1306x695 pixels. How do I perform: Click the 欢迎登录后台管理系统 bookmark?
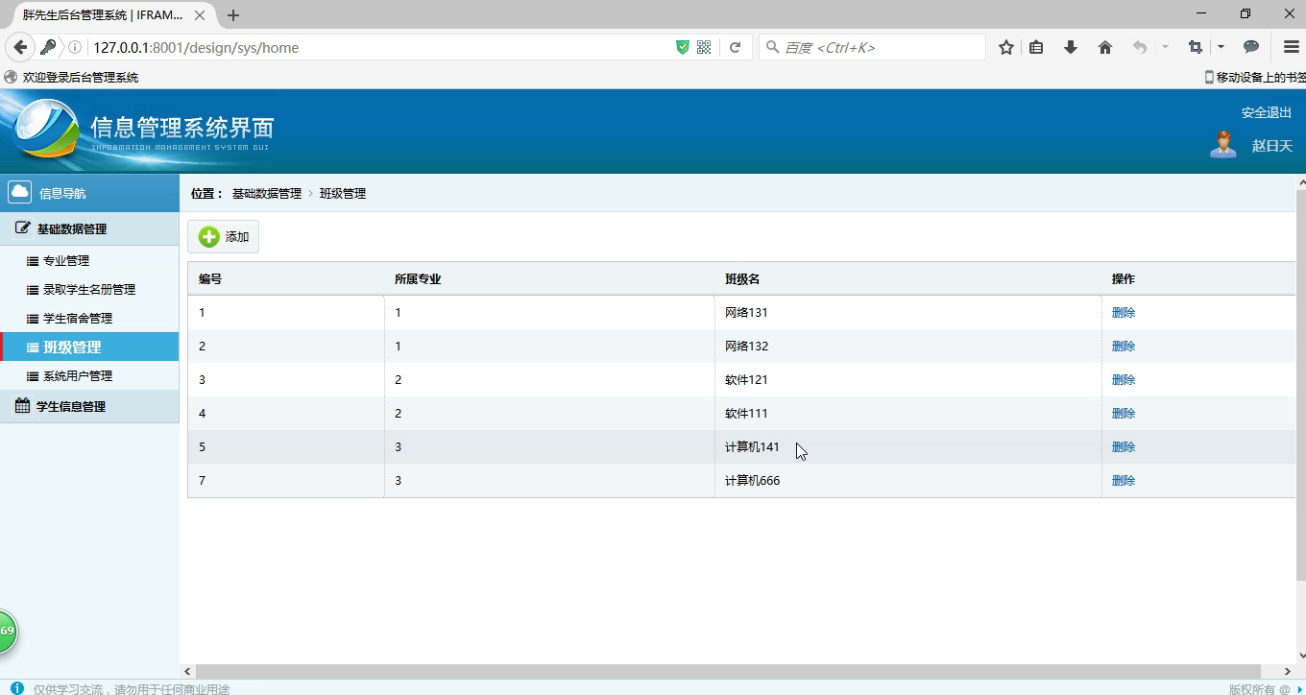72,77
